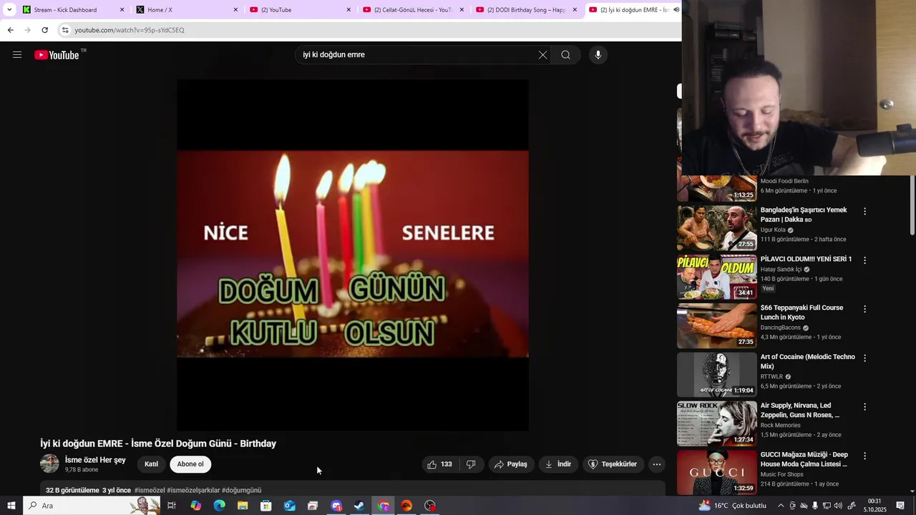Open options for GUCCI Mağaza Müziği video
Screen dimensions: 916x515
(x=864, y=456)
